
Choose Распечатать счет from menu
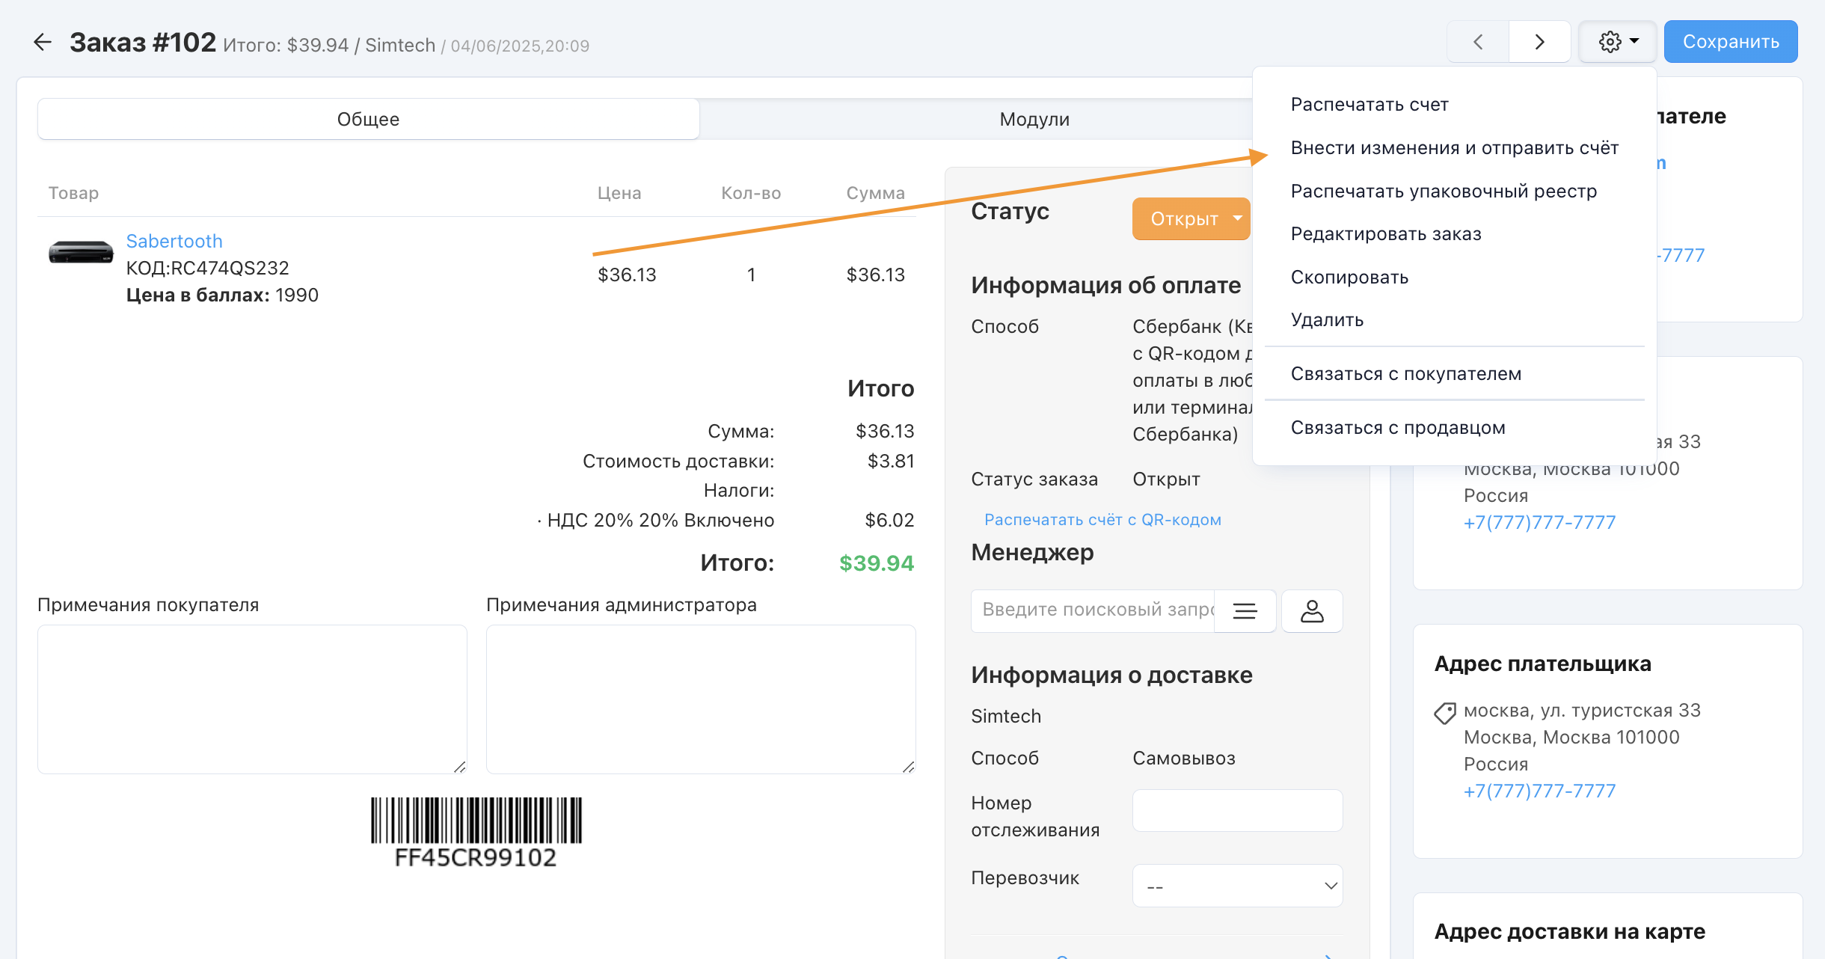coord(1369,105)
